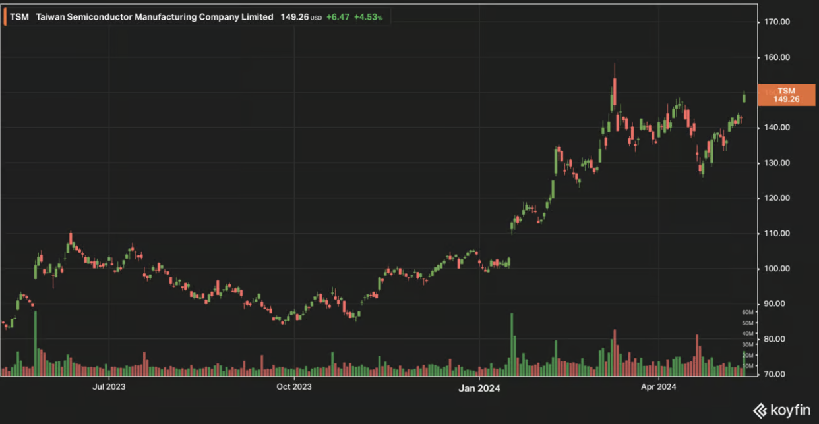819x424 pixels.
Task: Click the 10M volume axis label
Action: coord(747,365)
